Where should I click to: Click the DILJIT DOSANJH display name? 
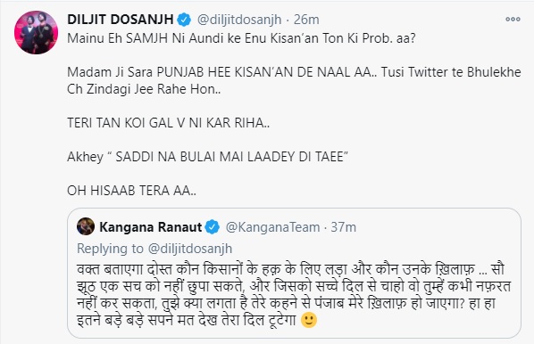click(121, 20)
